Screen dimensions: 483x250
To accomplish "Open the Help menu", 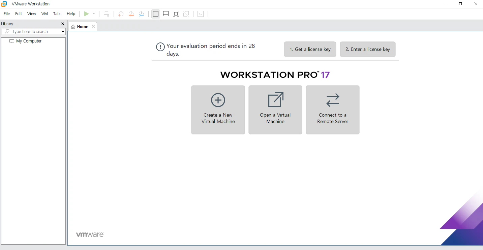I will coord(71,14).
